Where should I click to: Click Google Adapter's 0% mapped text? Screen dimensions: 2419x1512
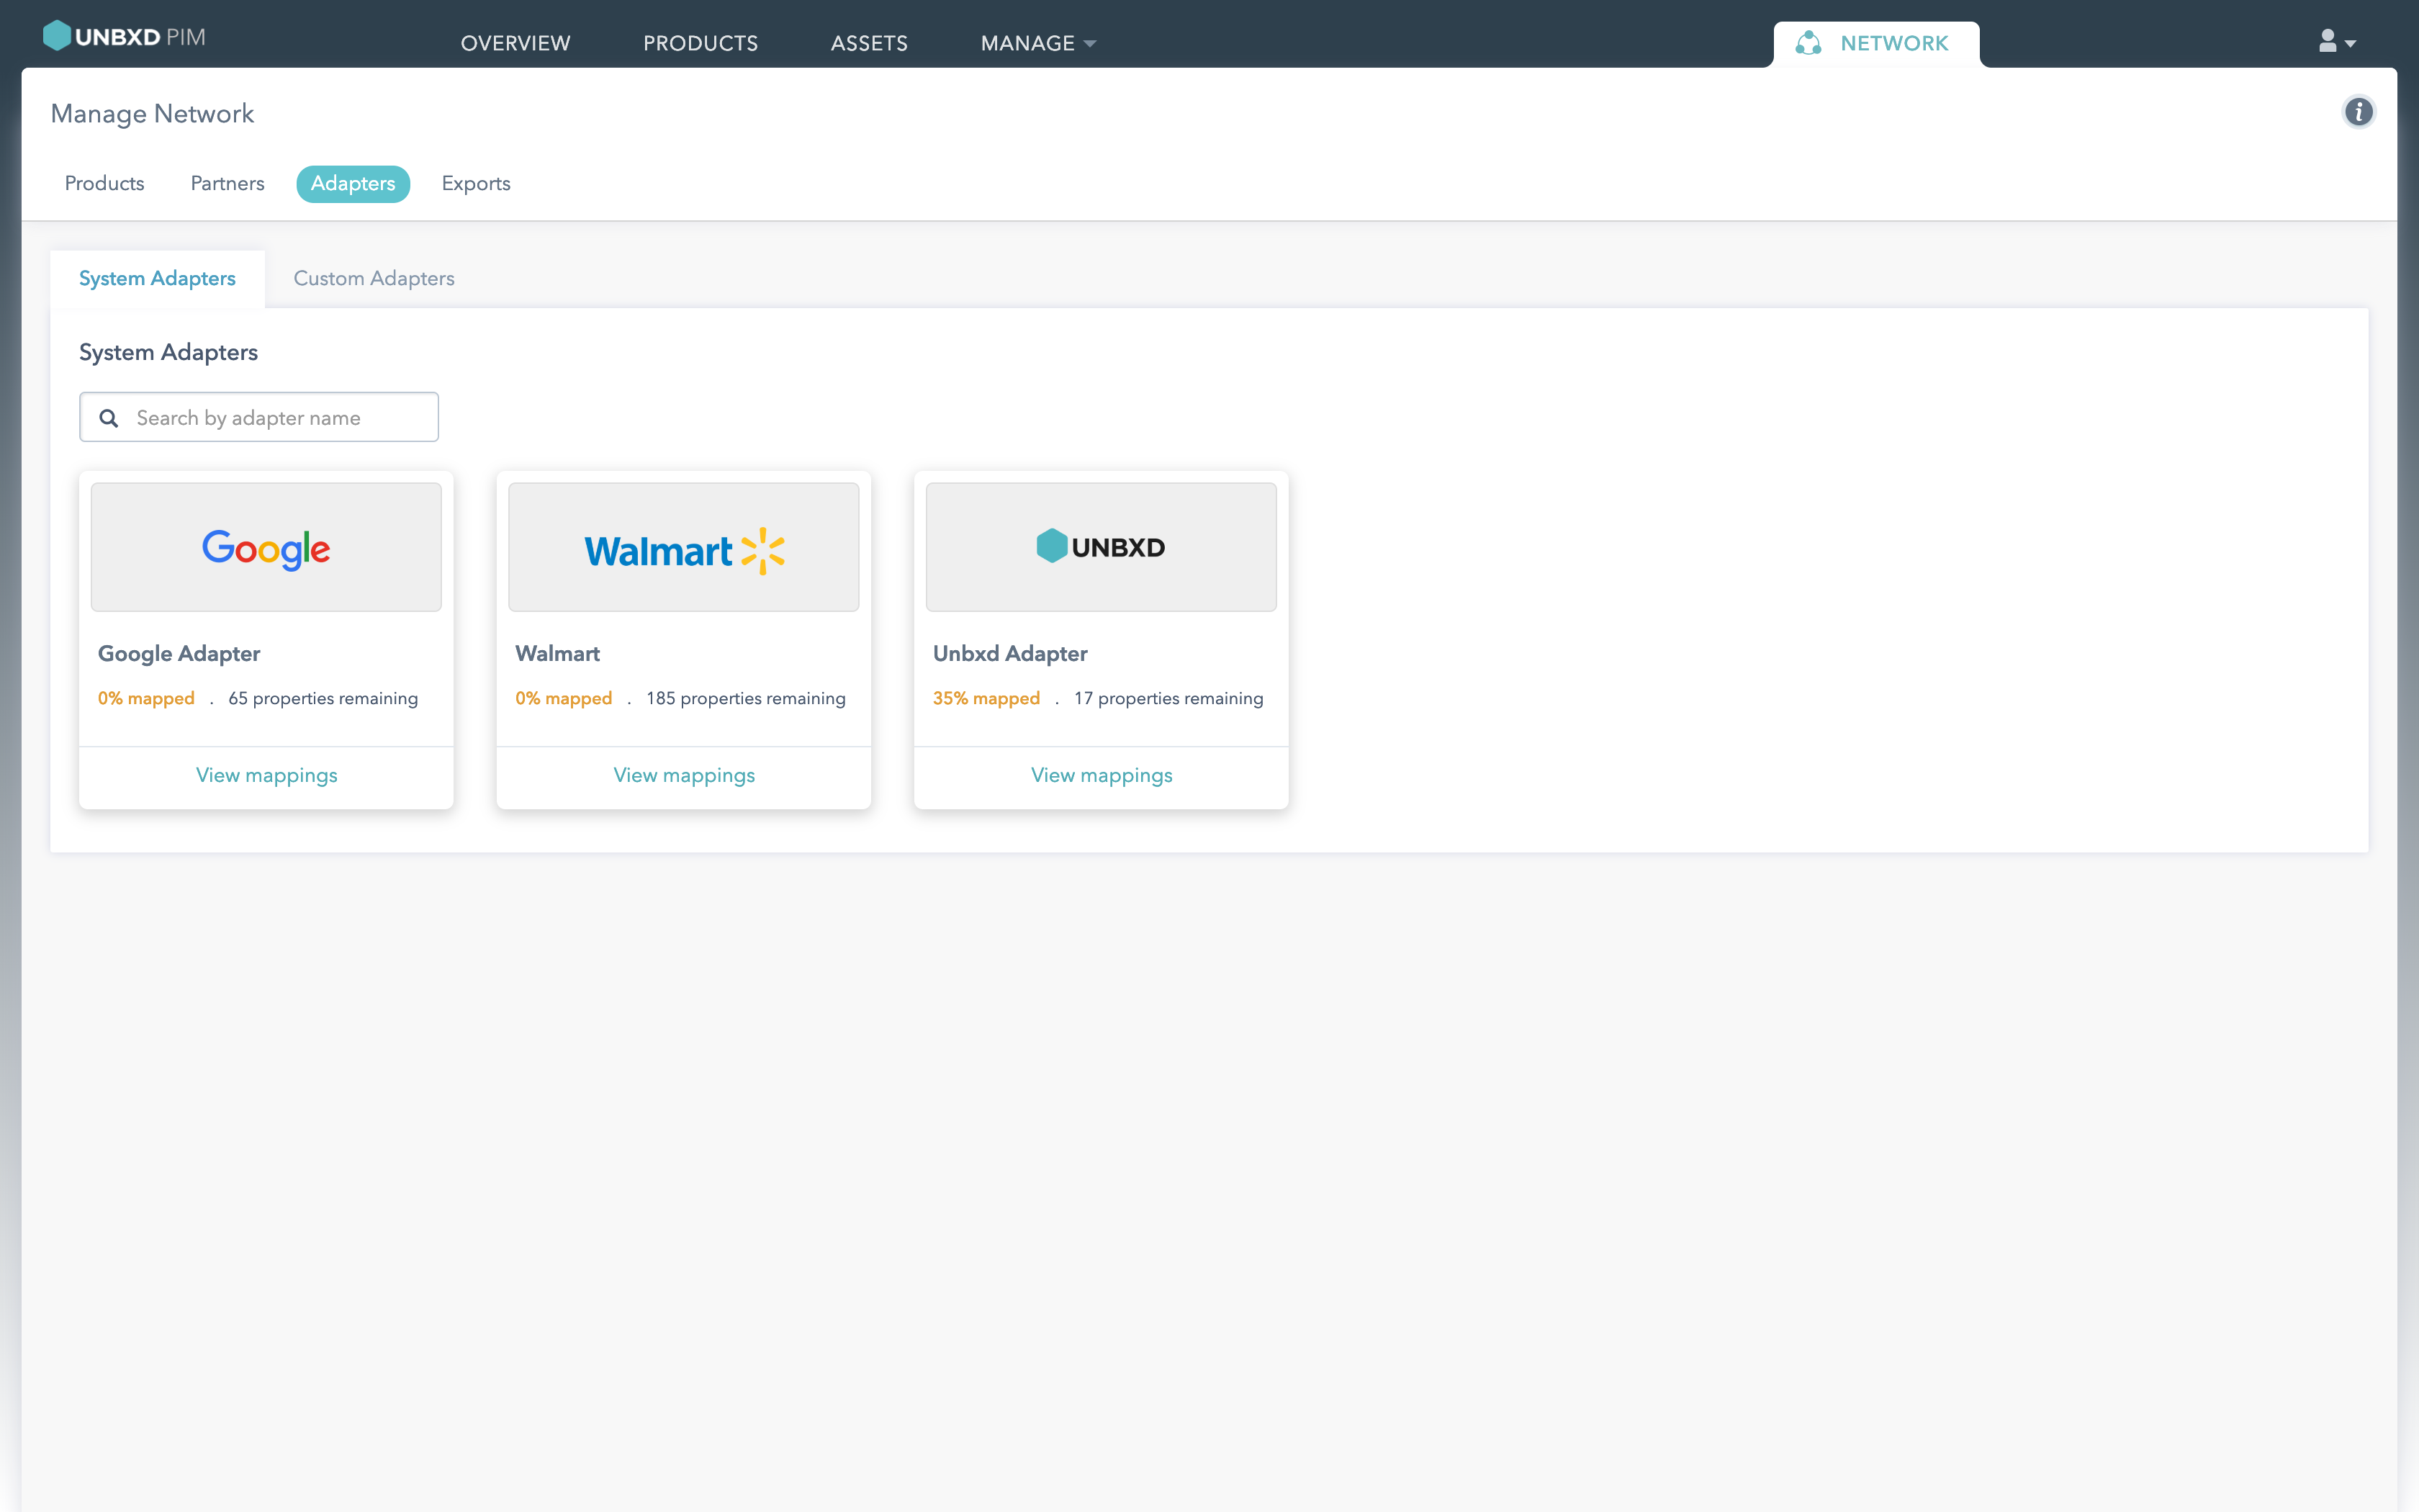click(x=146, y=698)
